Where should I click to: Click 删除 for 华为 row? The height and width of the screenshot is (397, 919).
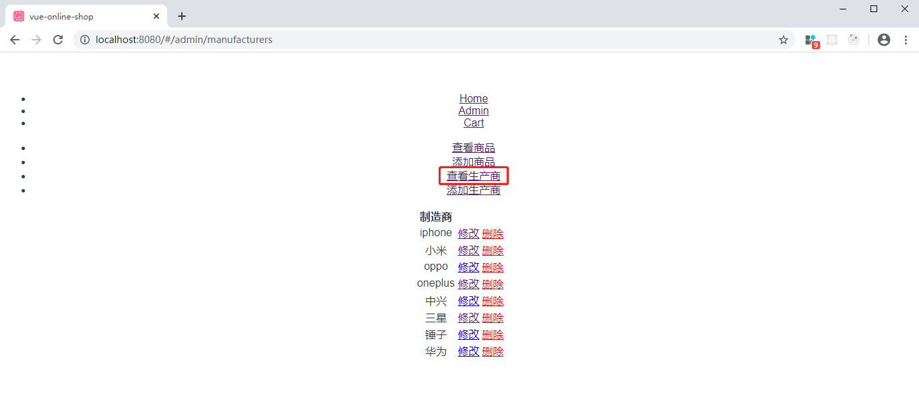[x=493, y=351]
